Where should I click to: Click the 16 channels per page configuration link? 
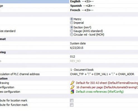click(x=107, y=87)
